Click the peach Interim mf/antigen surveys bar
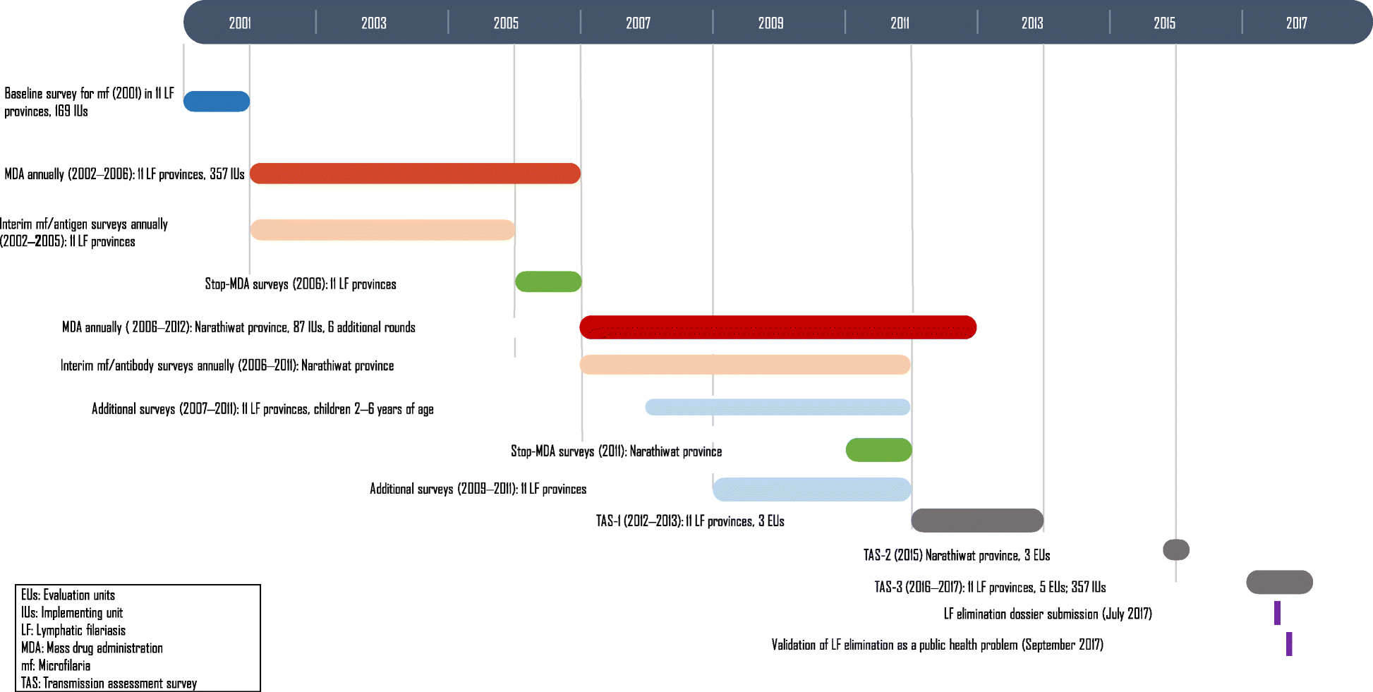This screenshot has width=1373, height=692. pos(383,230)
